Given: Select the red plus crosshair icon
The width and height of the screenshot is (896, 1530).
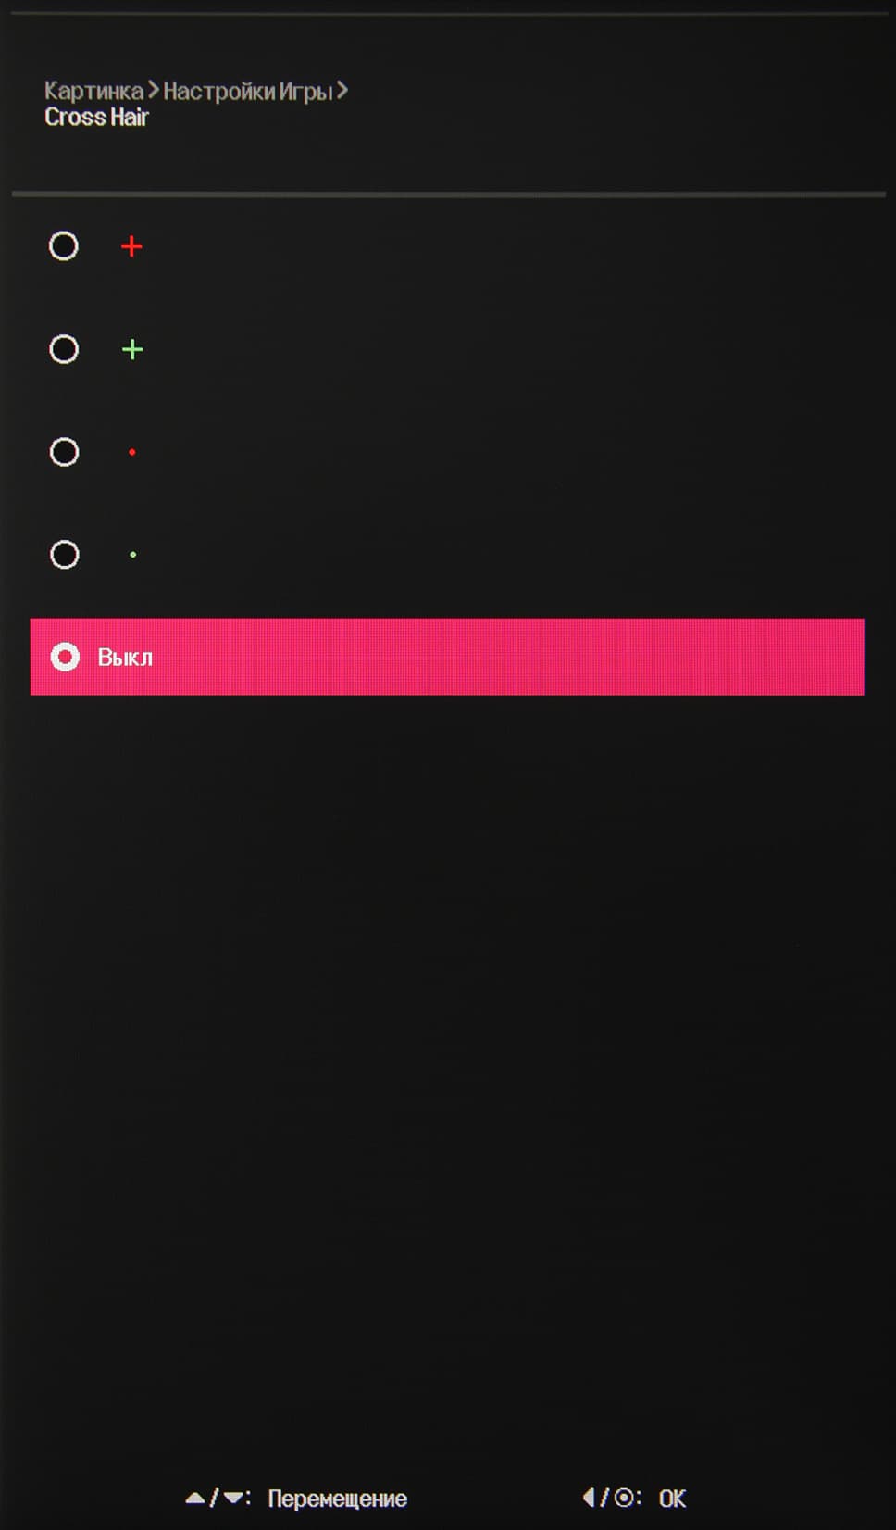Looking at the screenshot, I should pos(131,246).
